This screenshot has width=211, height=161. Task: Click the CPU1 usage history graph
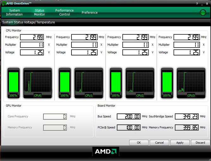click(x=89, y=83)
